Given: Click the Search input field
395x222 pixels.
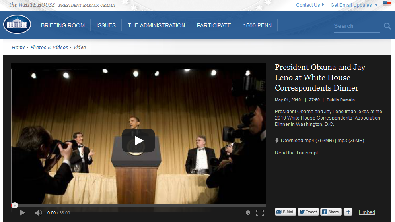Looking at the screenshot, I should [x=356, y=26].
